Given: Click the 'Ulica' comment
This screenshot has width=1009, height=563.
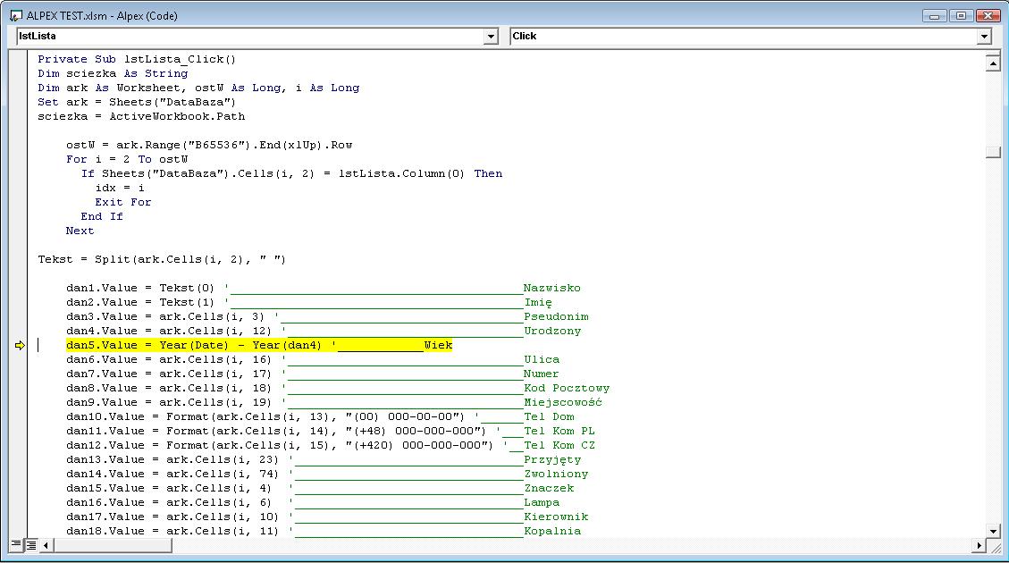Looking at the screenshot, I should pyautogui.click(x=542, y=359).
